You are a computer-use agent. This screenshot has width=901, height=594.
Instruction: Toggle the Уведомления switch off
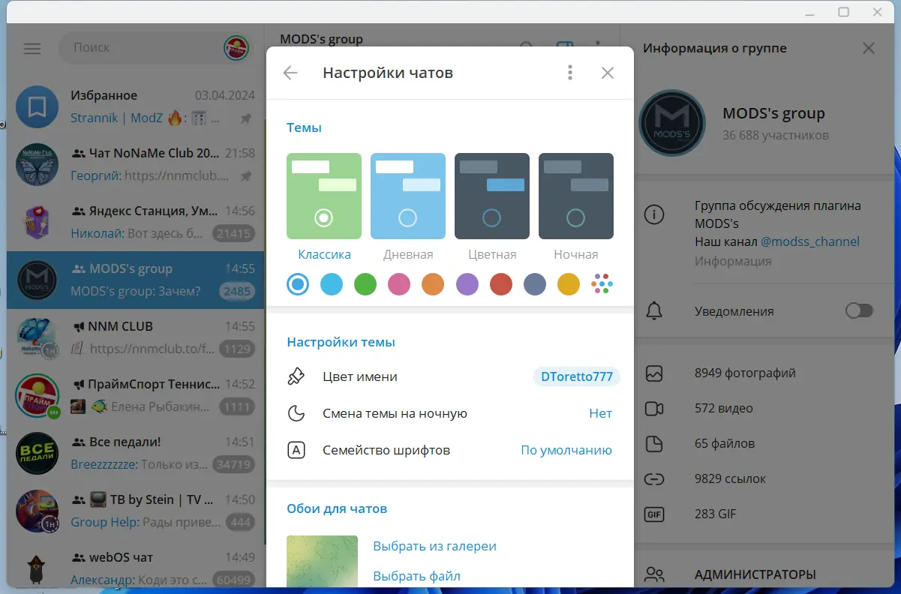[858, 310]
